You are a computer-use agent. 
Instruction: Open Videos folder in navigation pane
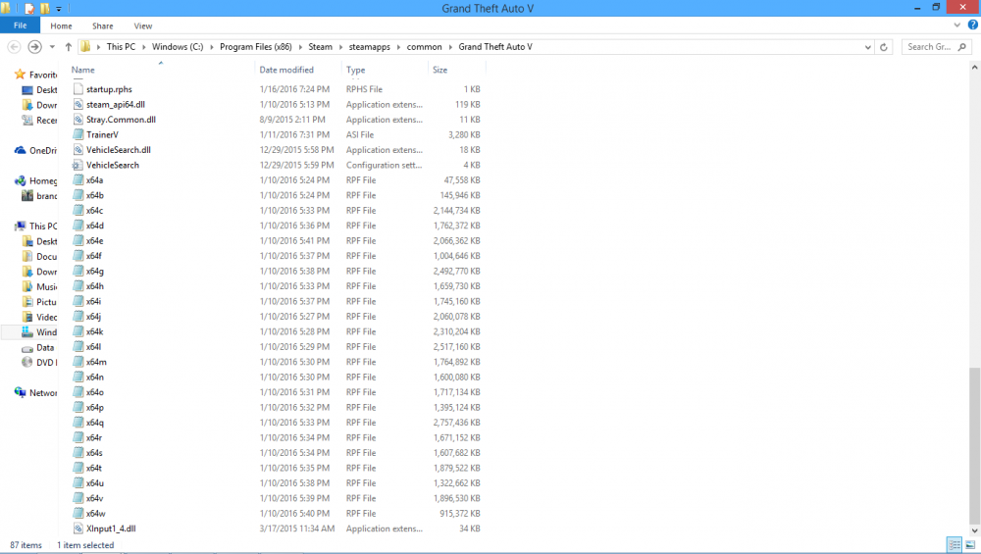(x=39, y=317)
